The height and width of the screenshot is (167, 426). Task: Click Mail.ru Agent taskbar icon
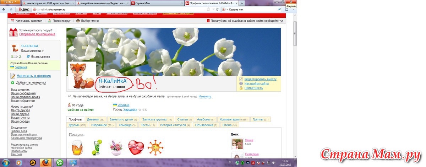(x=59, y=163)
